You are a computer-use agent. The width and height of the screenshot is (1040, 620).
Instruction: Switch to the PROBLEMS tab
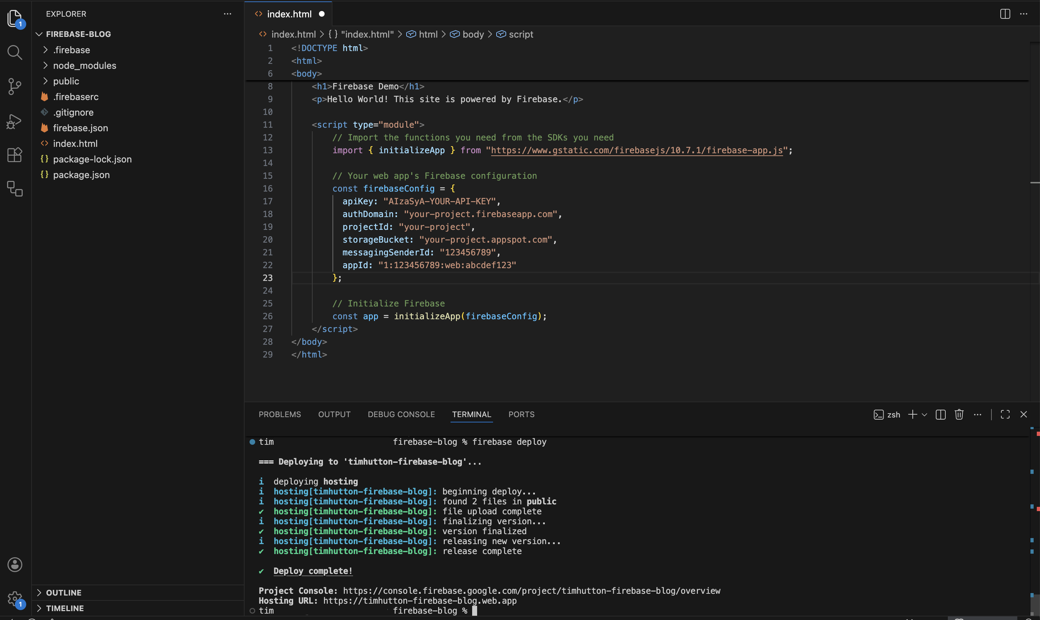[280, 414]
